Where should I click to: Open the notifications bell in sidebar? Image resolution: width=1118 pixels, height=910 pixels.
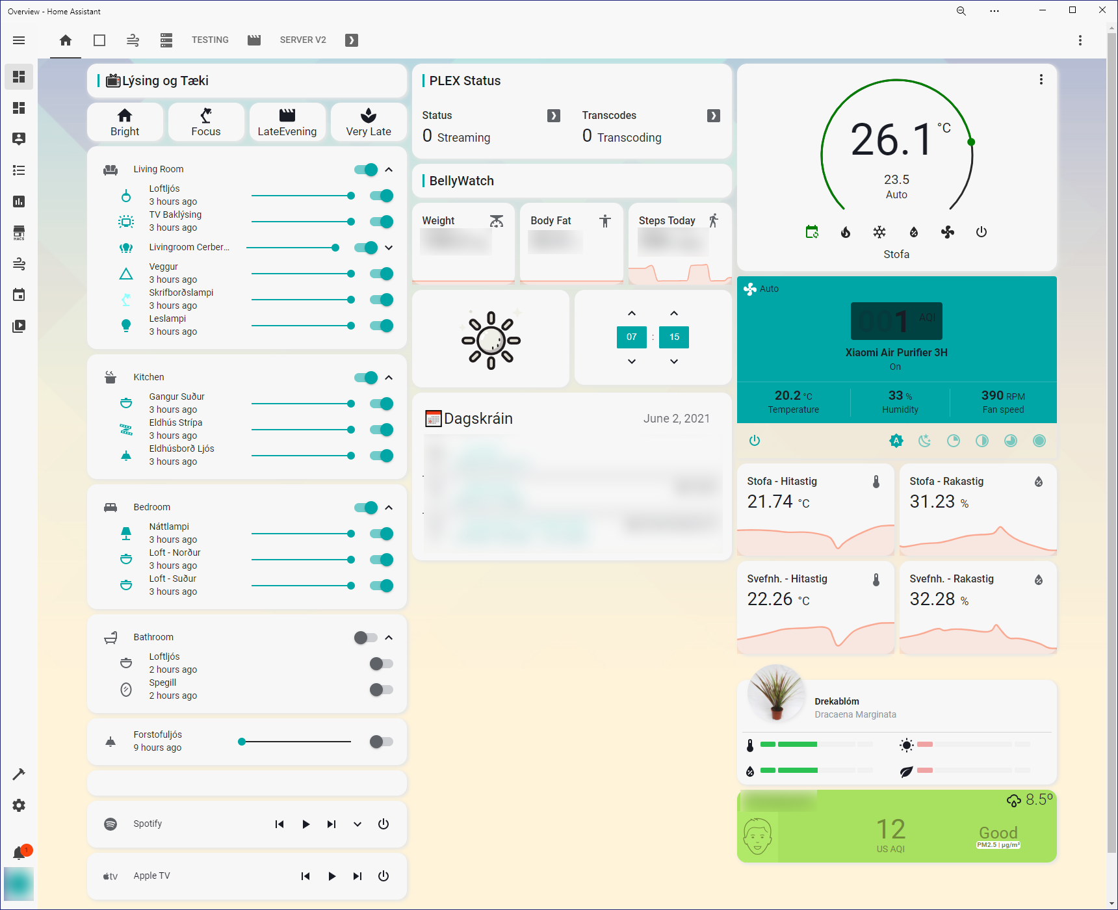tap(19, 853)
